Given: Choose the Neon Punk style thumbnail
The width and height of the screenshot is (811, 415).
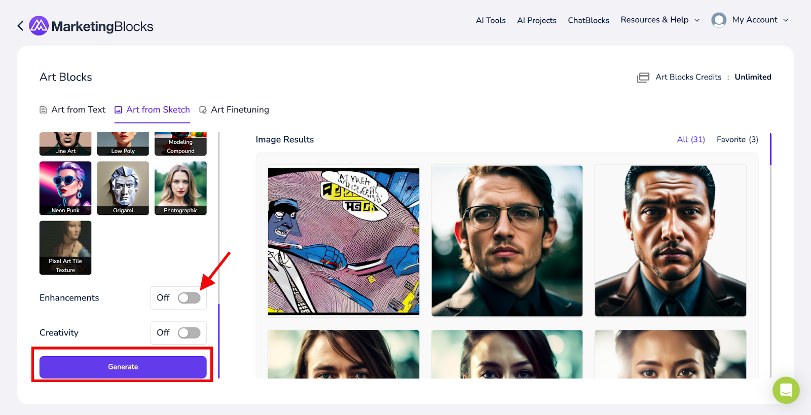Looking at the screenshot, I should coord(65,188).
